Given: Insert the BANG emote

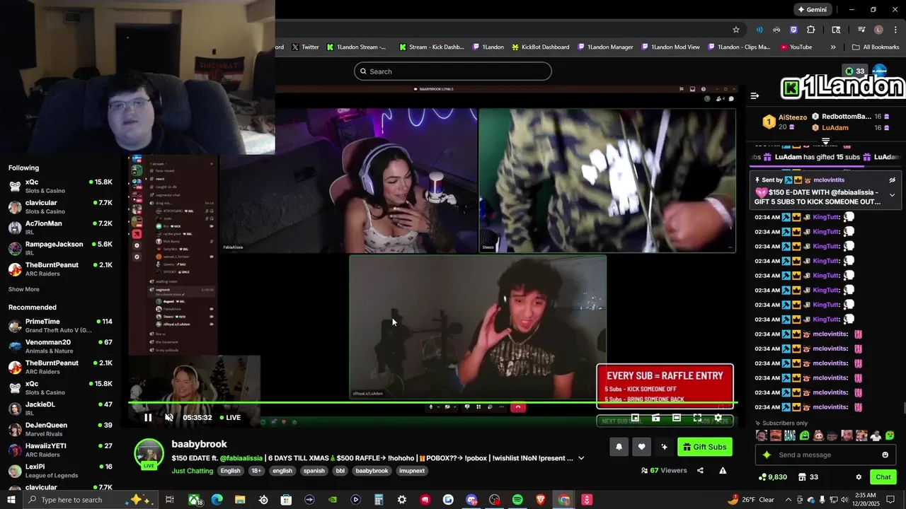Looking at the screenshot, I should coord(789,435).
